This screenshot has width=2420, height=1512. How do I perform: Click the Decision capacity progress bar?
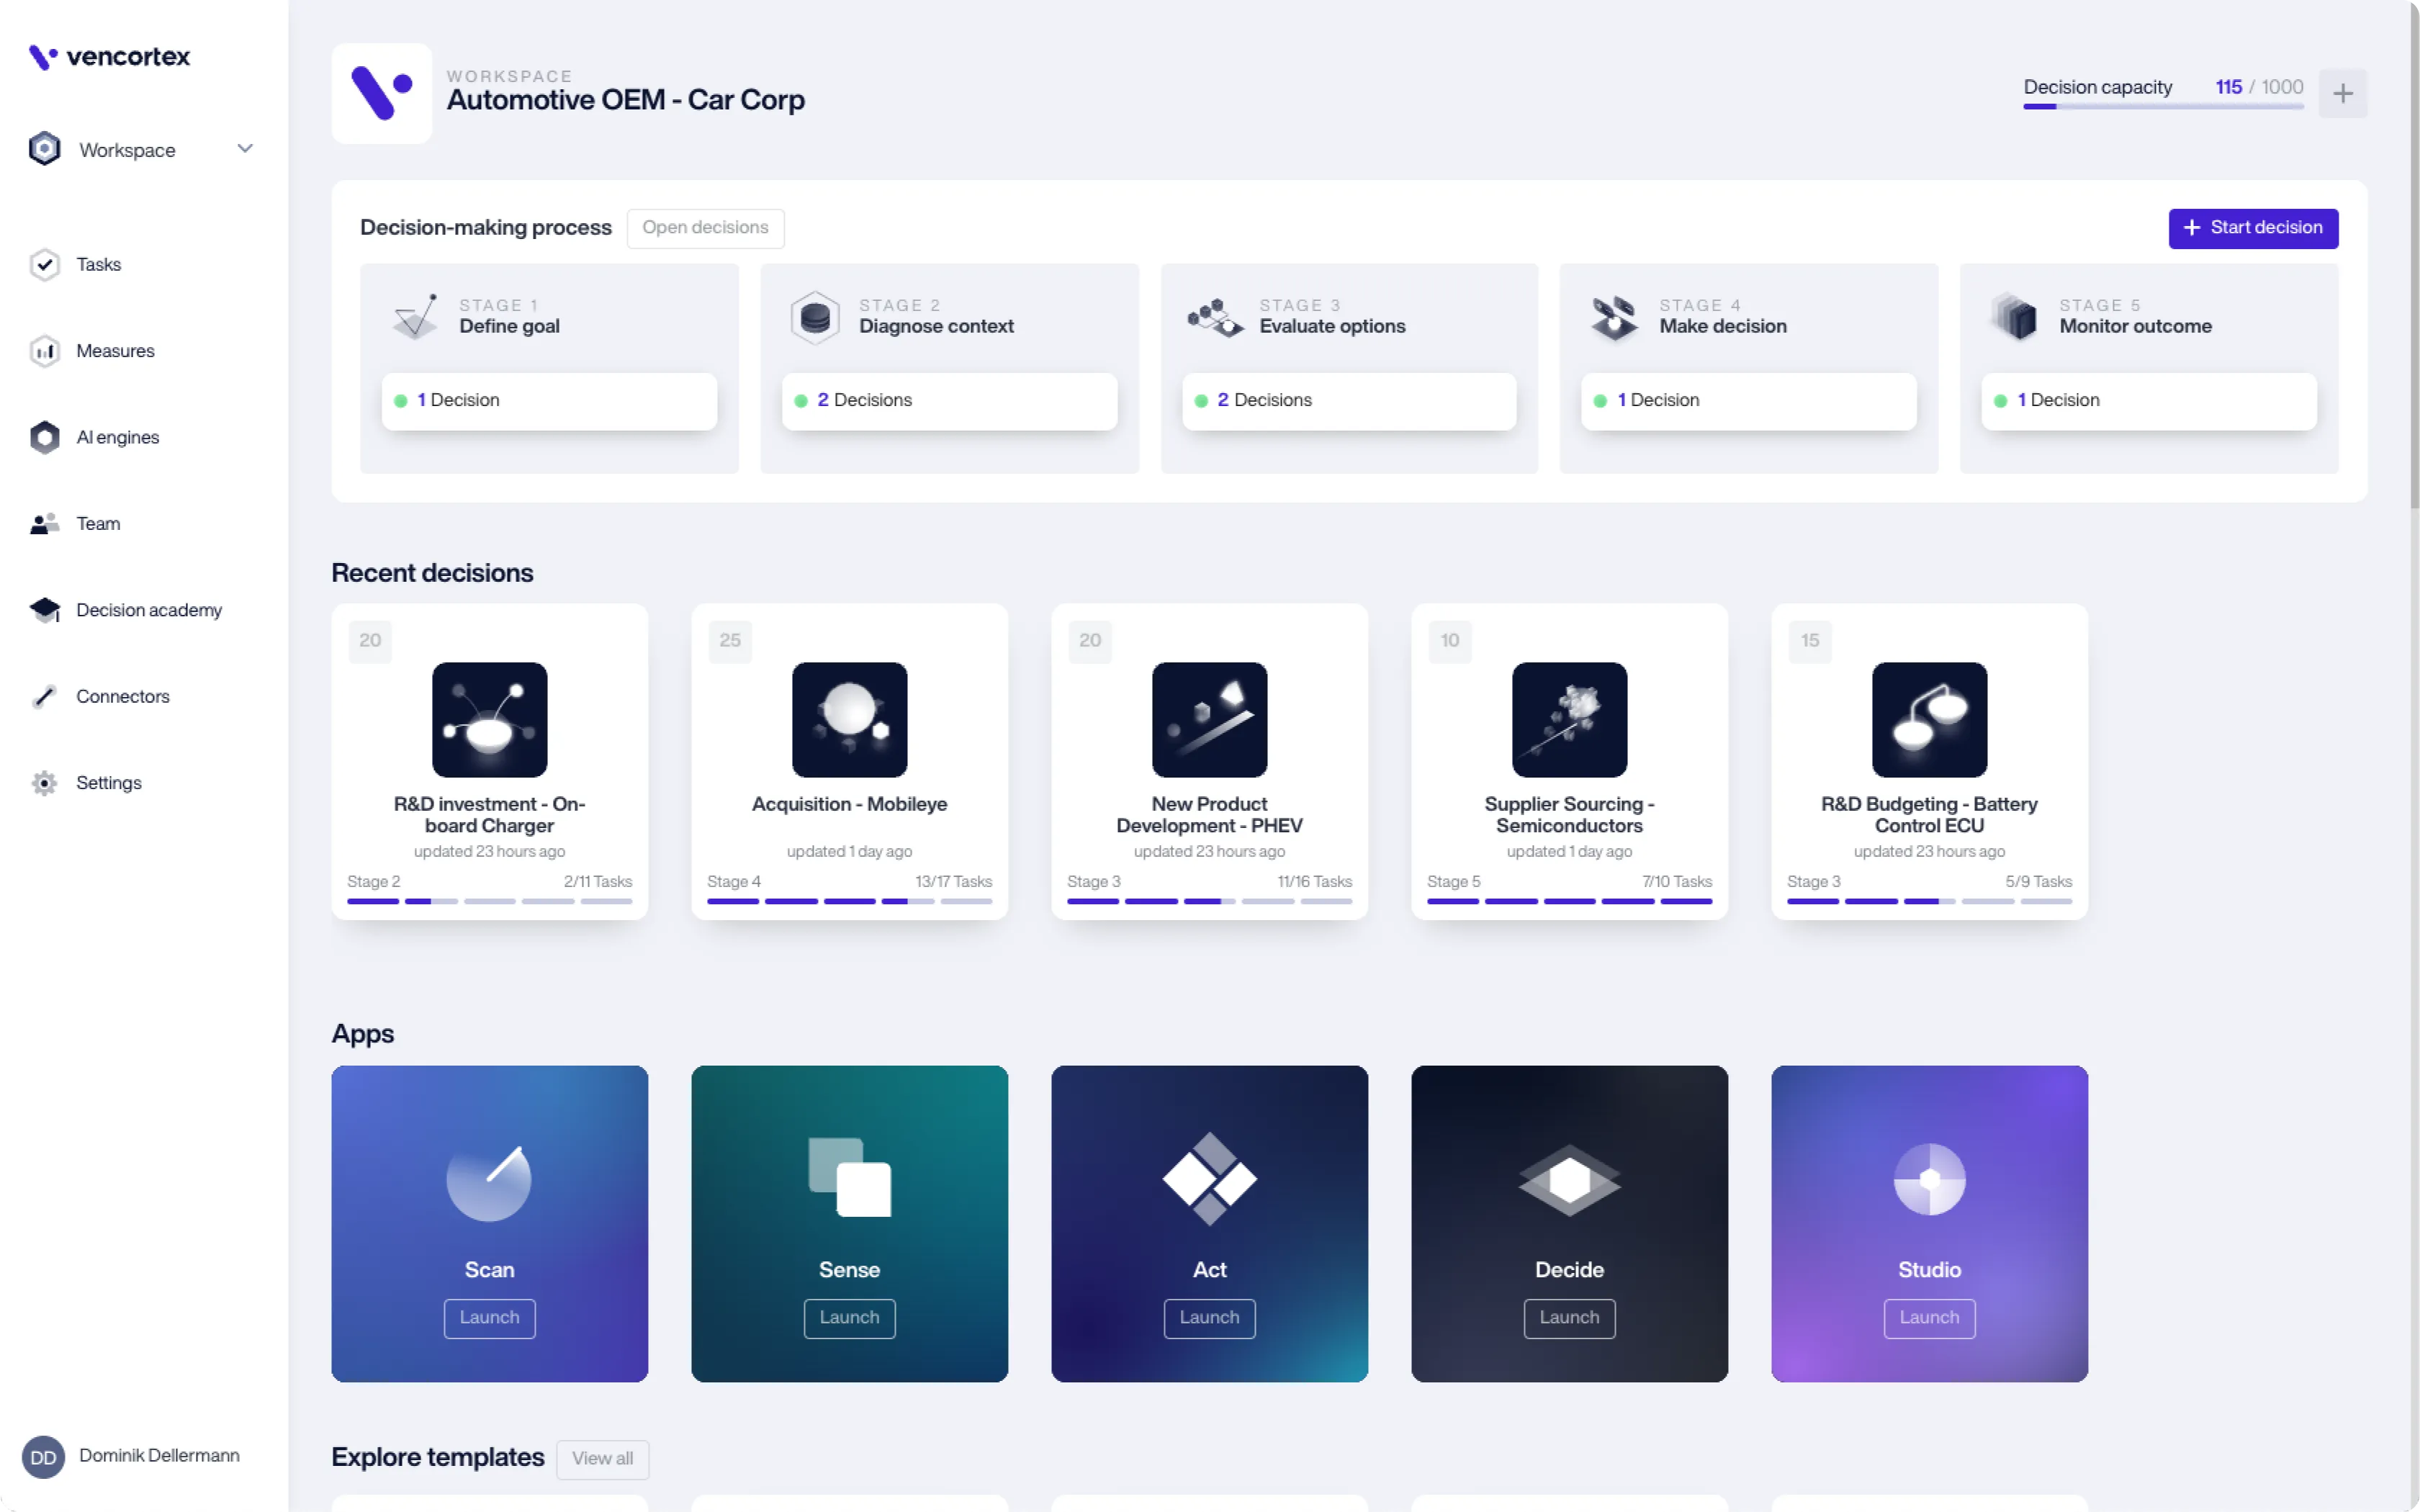pyautogui.click(x=2162, y=107)
